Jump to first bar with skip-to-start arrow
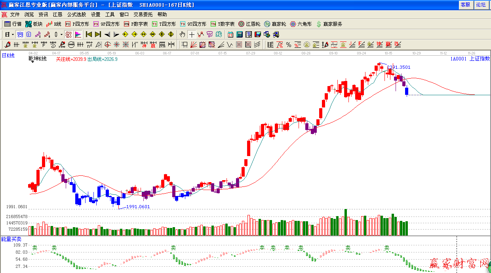491x273 pixels. pyautogui.click(x=89, y=34)
